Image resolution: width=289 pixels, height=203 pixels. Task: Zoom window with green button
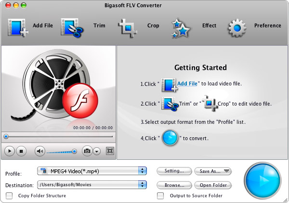coord(24,5)
